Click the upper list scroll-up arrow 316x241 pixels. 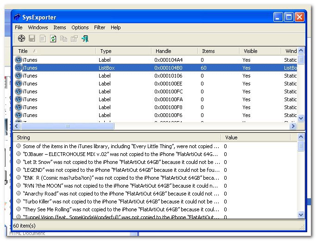pyautogui.click(x=301, y=51)
